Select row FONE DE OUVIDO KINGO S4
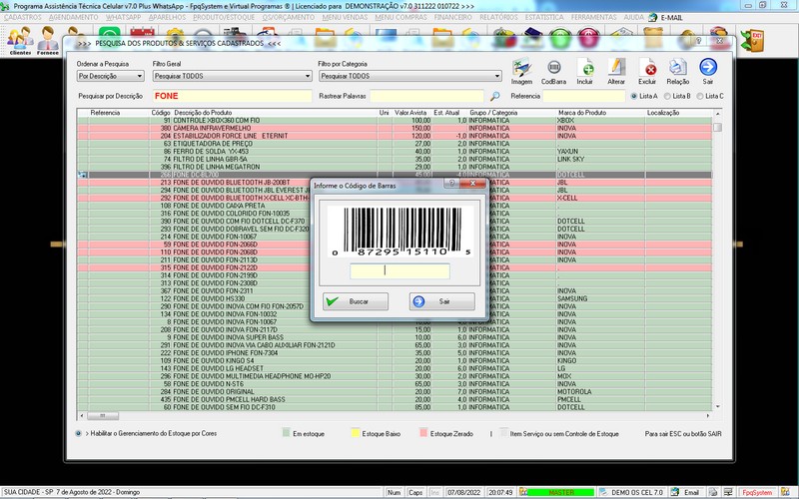Screen dimensions: 799x499 pyautogui.click(x=395, y=360)
